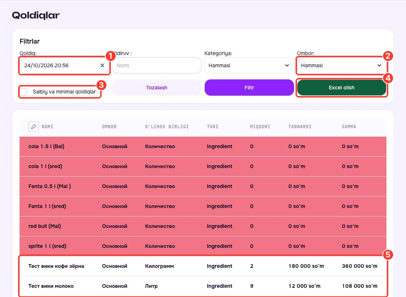
Task: Expand the Ombor dropdown
Action: pyautogui.click(x=341, y=65)
